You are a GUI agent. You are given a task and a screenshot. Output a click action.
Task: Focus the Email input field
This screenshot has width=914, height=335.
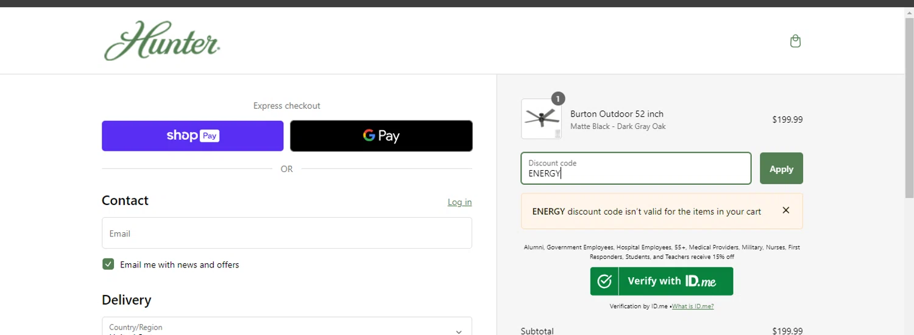click(287, 233)
